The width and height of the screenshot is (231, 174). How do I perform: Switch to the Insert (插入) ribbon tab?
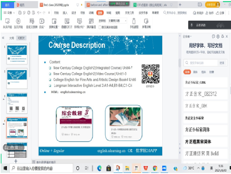(x=65, y=13)
